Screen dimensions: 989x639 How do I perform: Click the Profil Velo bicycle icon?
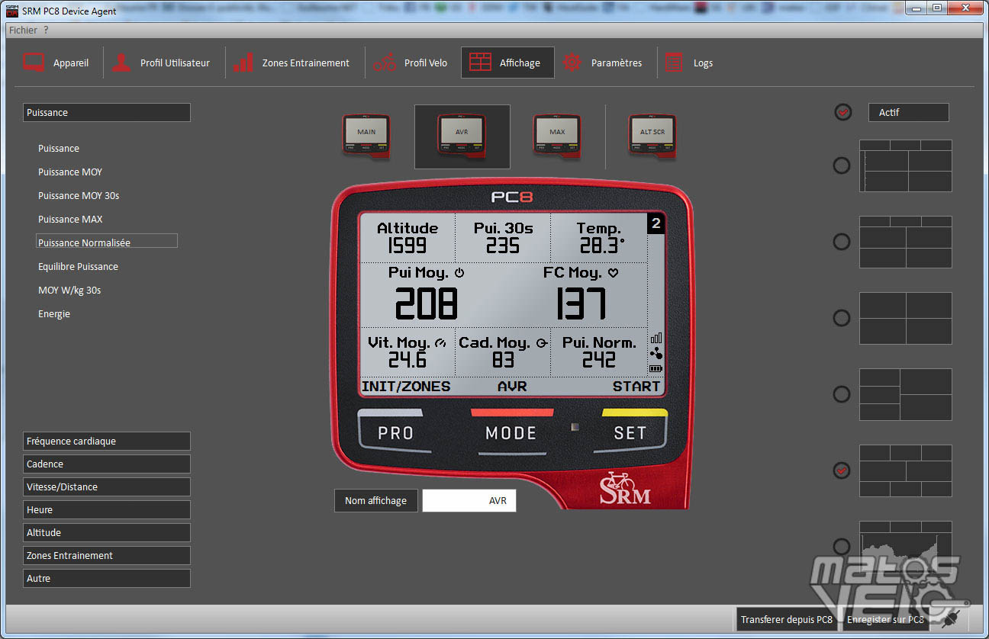click(x=385, y=63)
